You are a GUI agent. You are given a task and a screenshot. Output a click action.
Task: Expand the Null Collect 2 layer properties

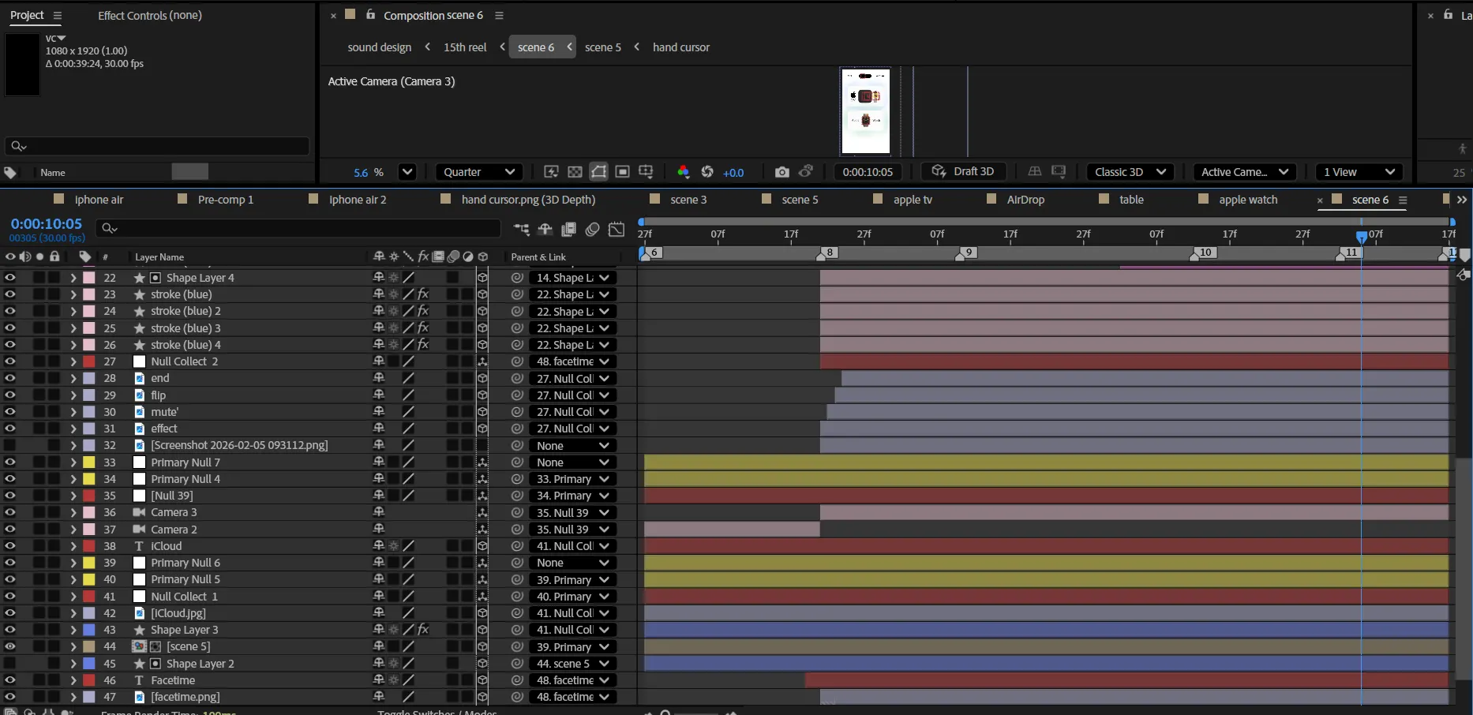[73, 361]
